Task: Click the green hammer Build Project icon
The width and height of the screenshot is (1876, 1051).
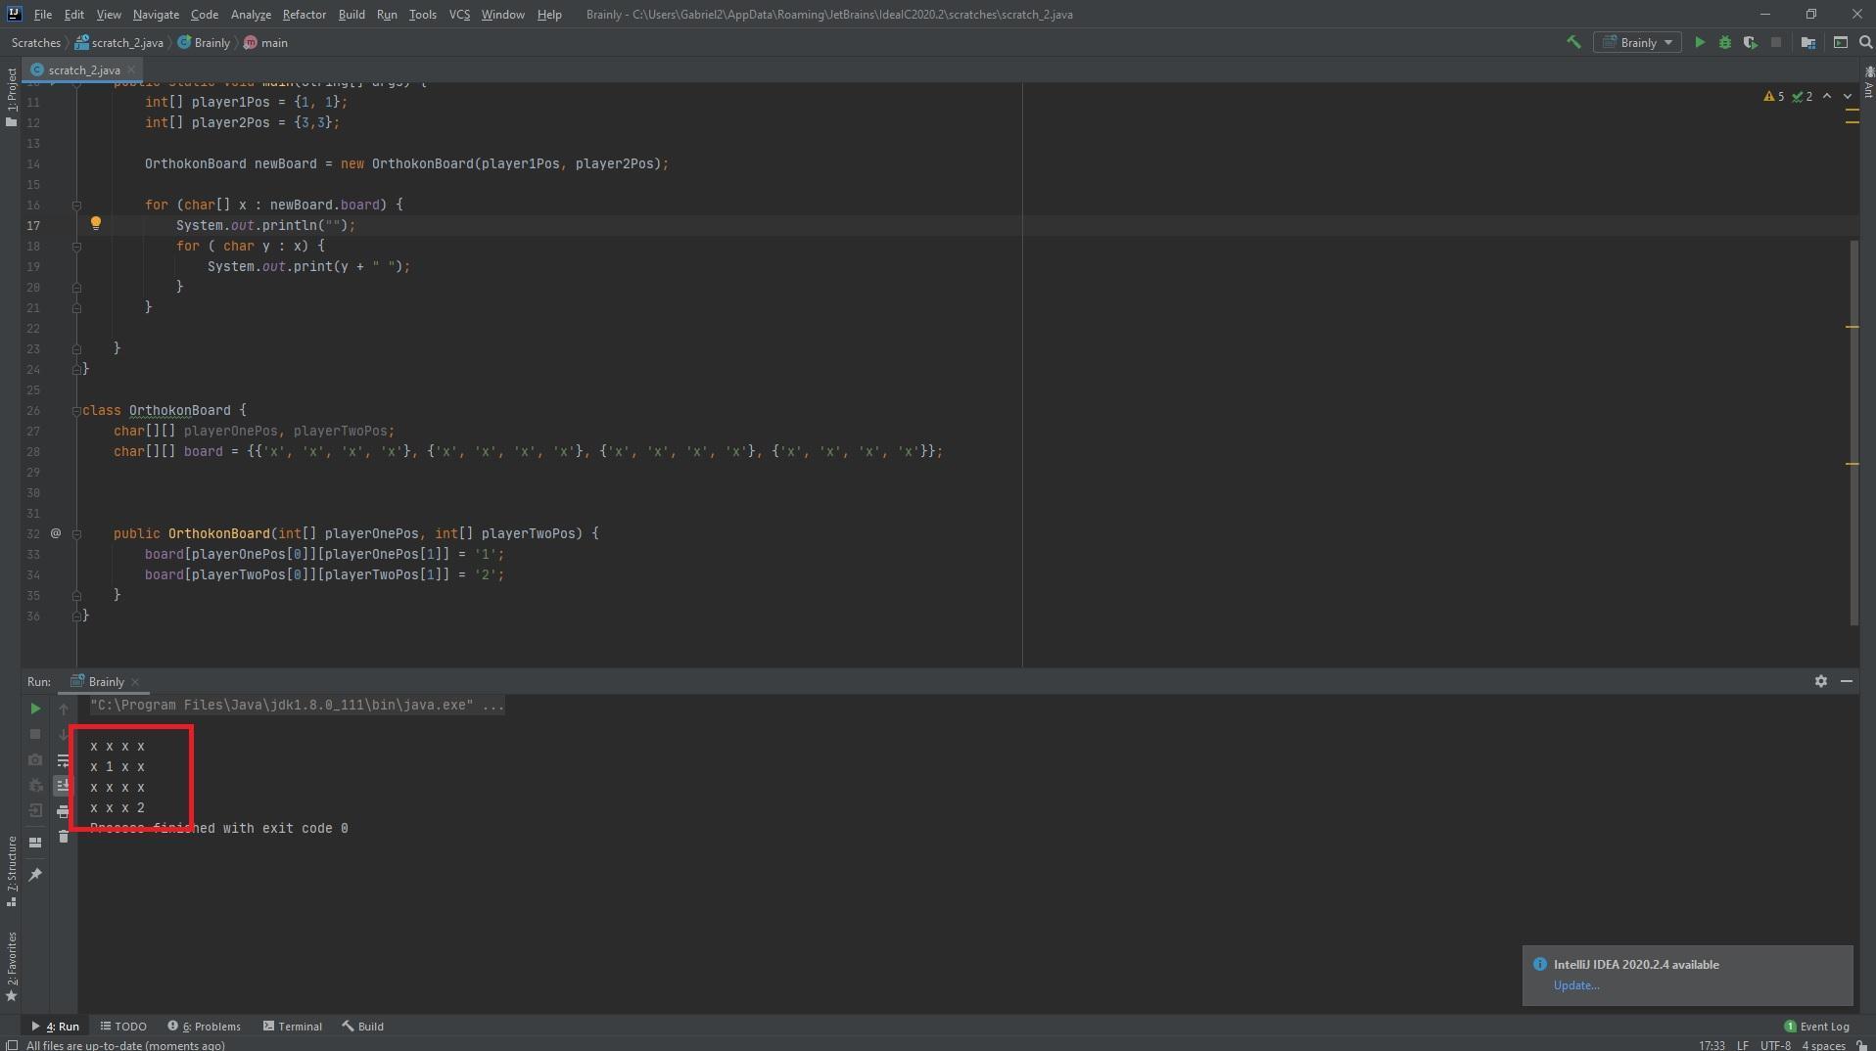Action: point(1573,42)
